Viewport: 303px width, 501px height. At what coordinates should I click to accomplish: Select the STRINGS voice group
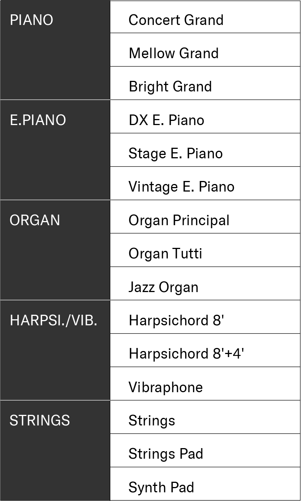[40, 421]
